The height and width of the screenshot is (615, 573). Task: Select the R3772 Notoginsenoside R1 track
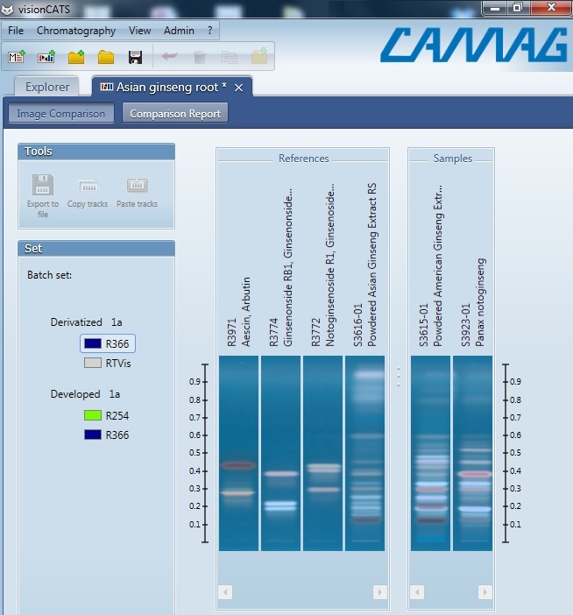pyautogui.click(x=322, y=453)
